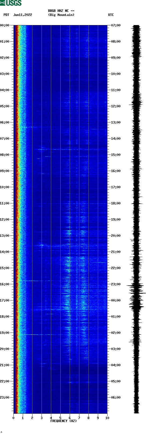Click the UTC '12:00' time label
Screen dimensions: 148x435
[x=116, y=106]
